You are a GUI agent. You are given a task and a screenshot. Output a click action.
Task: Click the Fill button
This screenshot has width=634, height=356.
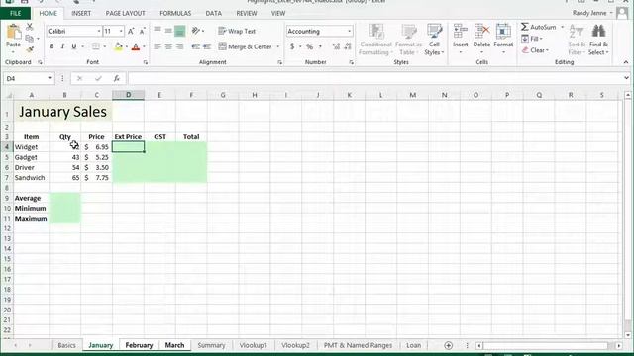click(532, 39)
